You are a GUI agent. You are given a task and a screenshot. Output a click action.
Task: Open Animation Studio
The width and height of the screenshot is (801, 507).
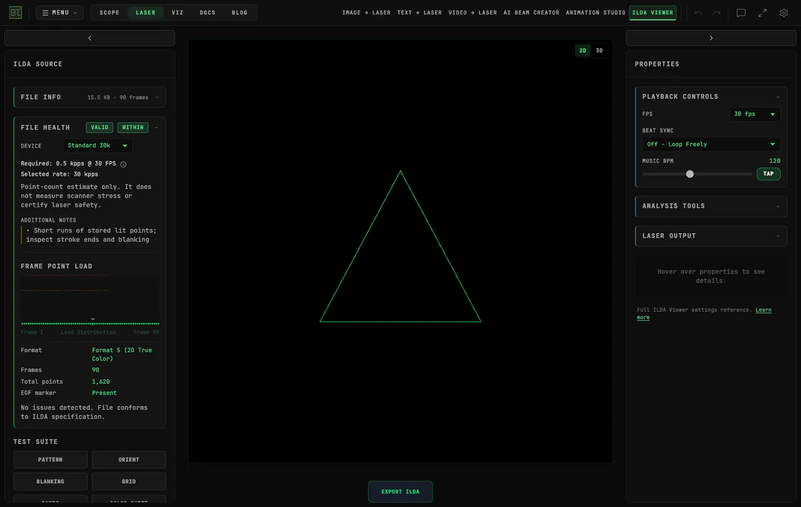pos(596,13)
